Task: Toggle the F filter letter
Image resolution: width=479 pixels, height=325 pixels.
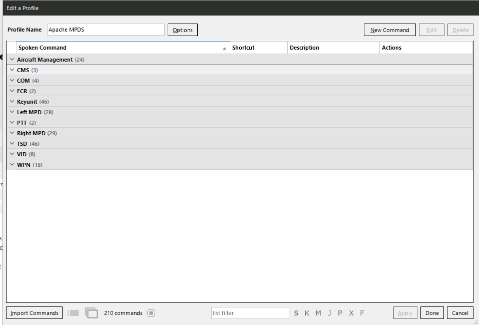Action: [x=362, y=313]
